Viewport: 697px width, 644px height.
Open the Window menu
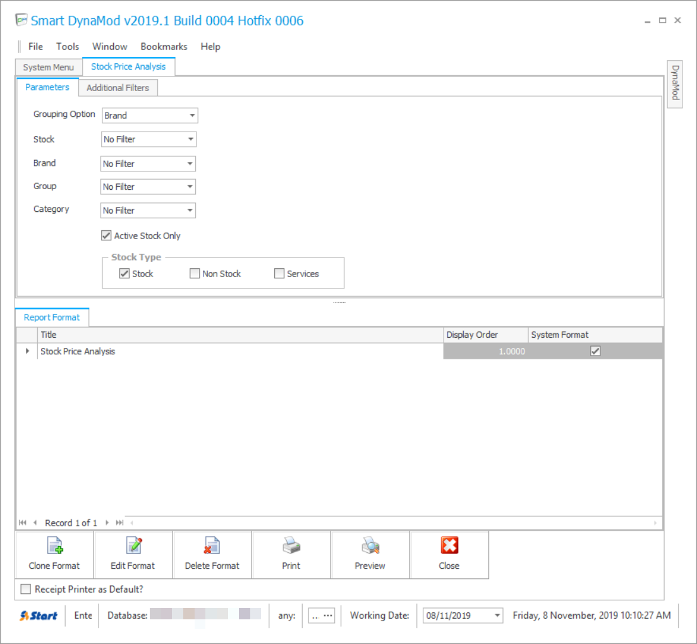click(x=110, y=46)
